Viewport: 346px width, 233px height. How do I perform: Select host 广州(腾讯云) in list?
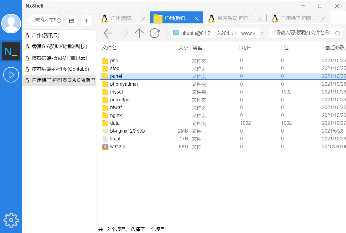pyautogui.click(x=59, y=35)
